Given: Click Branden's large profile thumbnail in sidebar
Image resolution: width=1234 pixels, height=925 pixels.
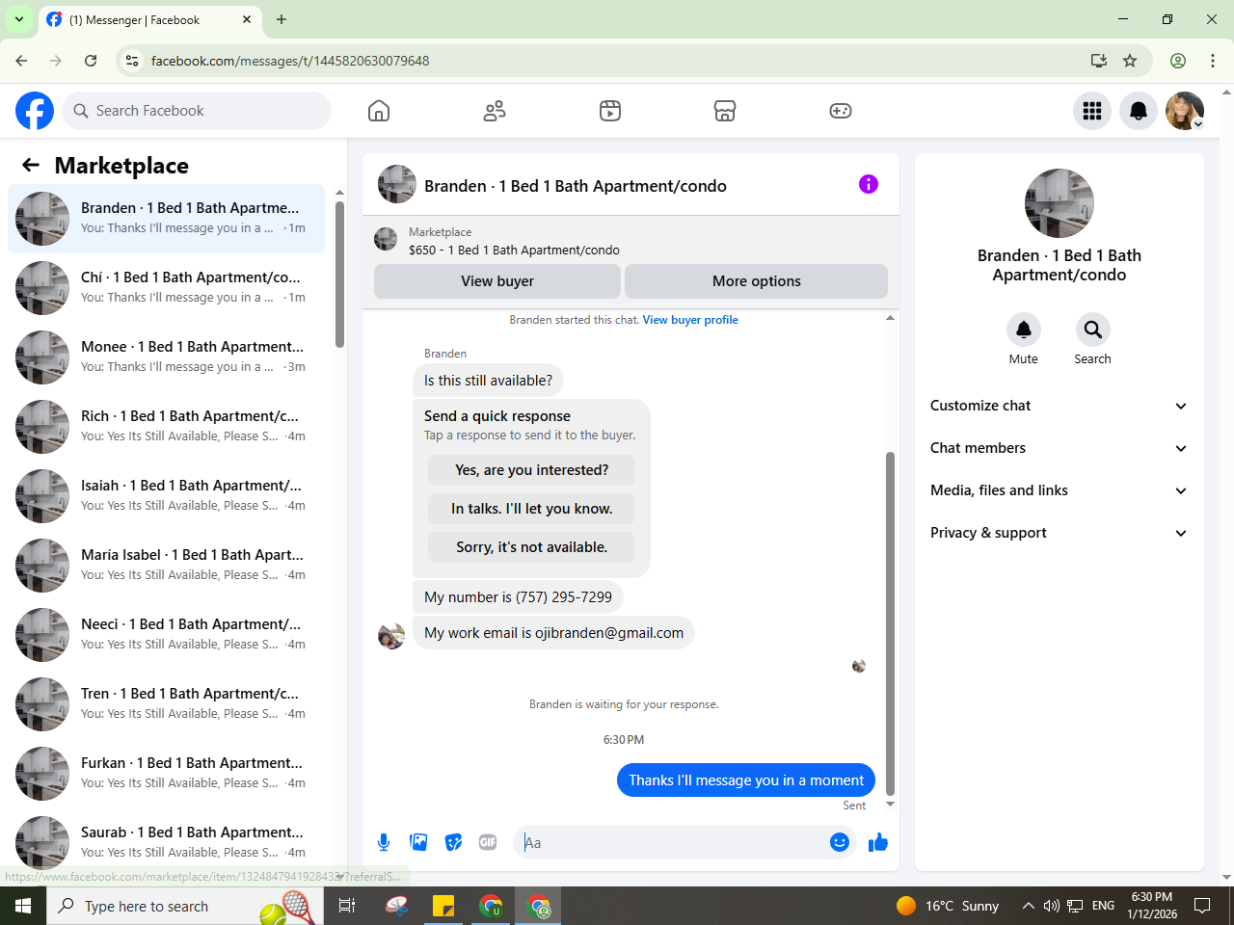Looking at the screenshot, I should click(1059, 203).
